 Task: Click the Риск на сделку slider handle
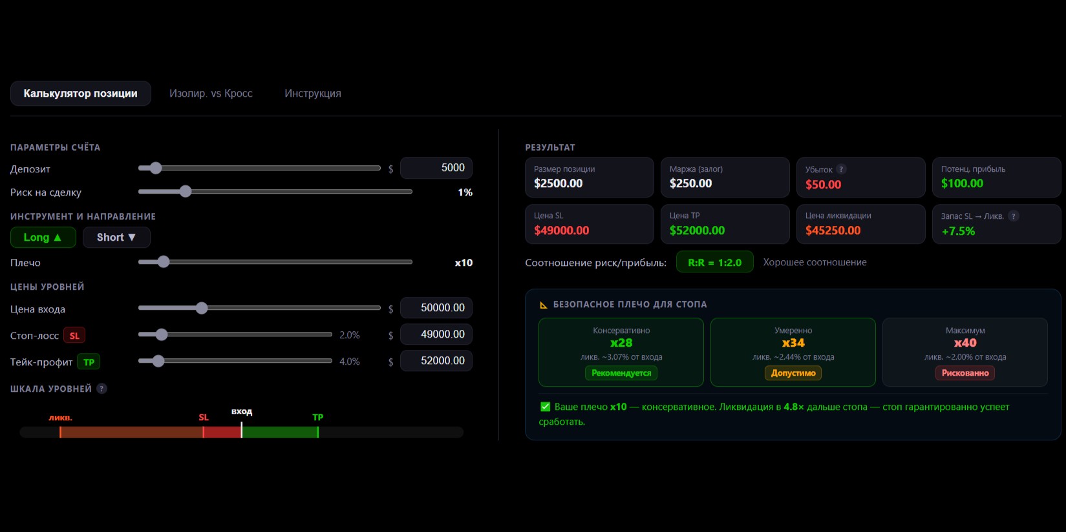(186, 191)
